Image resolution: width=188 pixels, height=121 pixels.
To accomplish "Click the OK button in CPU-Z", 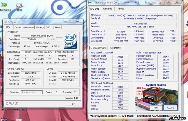I will point(73,104).
